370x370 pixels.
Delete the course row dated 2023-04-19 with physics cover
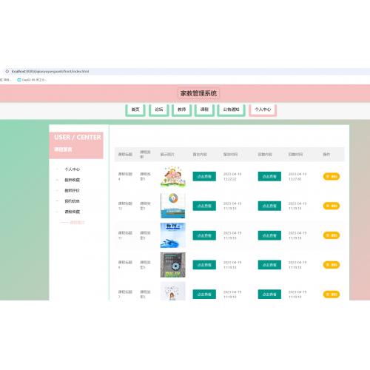[332, 235]
